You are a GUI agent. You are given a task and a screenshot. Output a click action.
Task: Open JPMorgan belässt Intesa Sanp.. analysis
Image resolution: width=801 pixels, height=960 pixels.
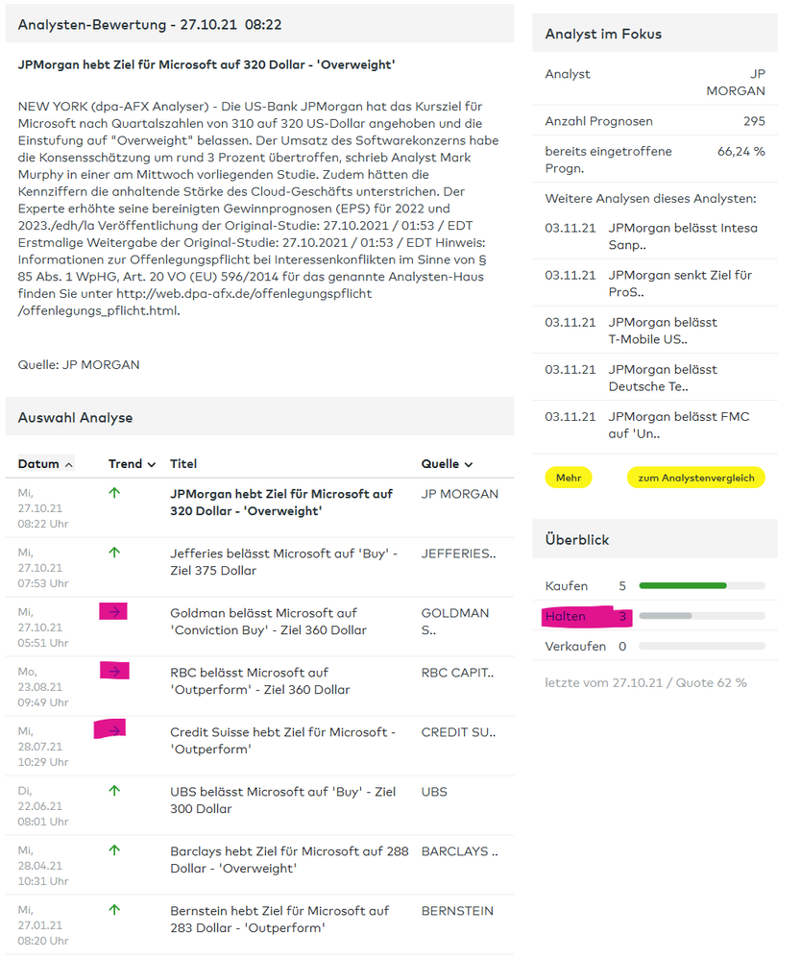pos(682,236)
